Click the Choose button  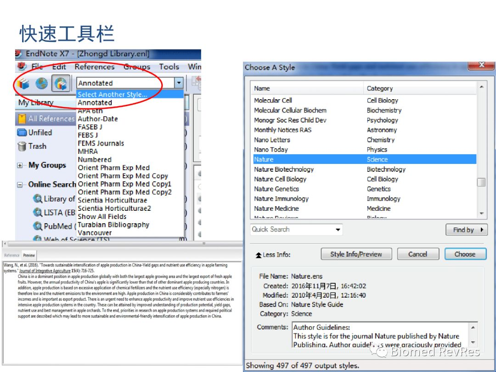point(465,254)
